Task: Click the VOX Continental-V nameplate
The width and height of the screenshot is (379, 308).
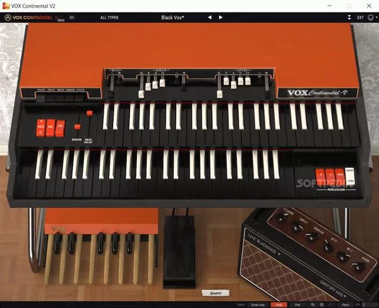Action: coord(317,93)
